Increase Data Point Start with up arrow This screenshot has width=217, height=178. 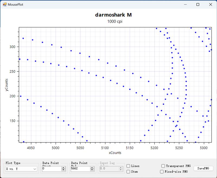[x=63, y=168]
